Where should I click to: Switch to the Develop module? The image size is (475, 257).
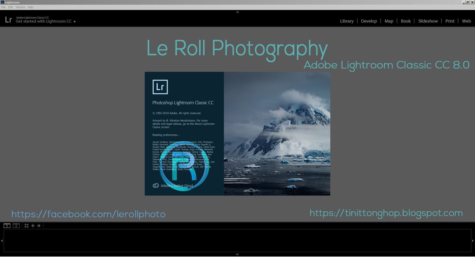tap(369, 21)
